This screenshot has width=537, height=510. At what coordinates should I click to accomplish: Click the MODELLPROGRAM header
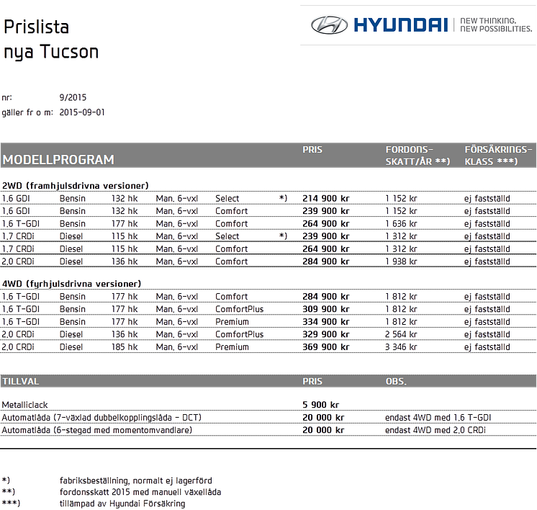(x=58, y=160)
